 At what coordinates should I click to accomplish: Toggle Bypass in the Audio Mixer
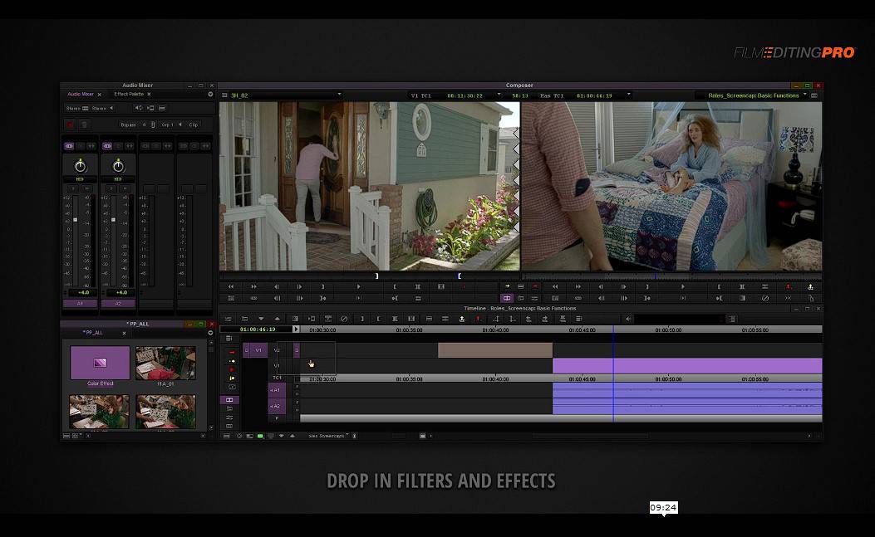(129, 124)
